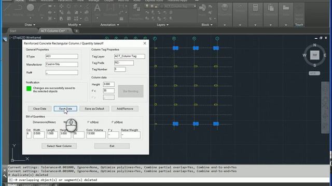Select the Hatch tool in Draw panel
Image resolution: width=332 pixels, height=186 pixels.
coord(50,19)
